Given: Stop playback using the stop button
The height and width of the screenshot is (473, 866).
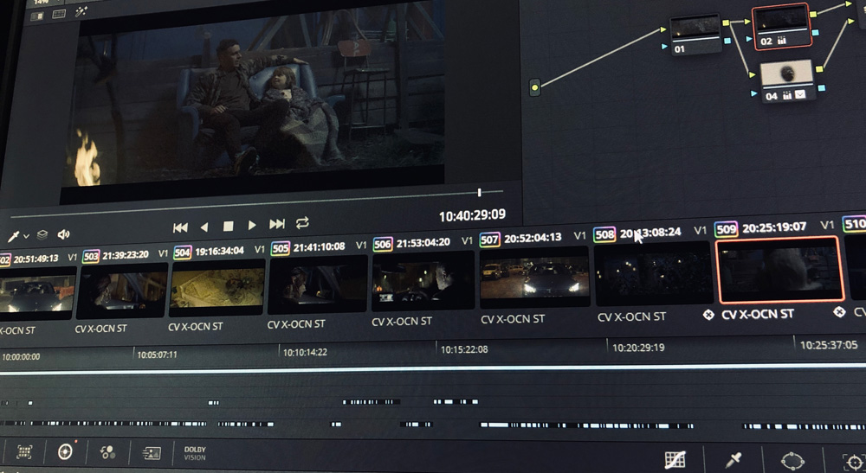Looking at the screenshot, I should click(229, 227).
